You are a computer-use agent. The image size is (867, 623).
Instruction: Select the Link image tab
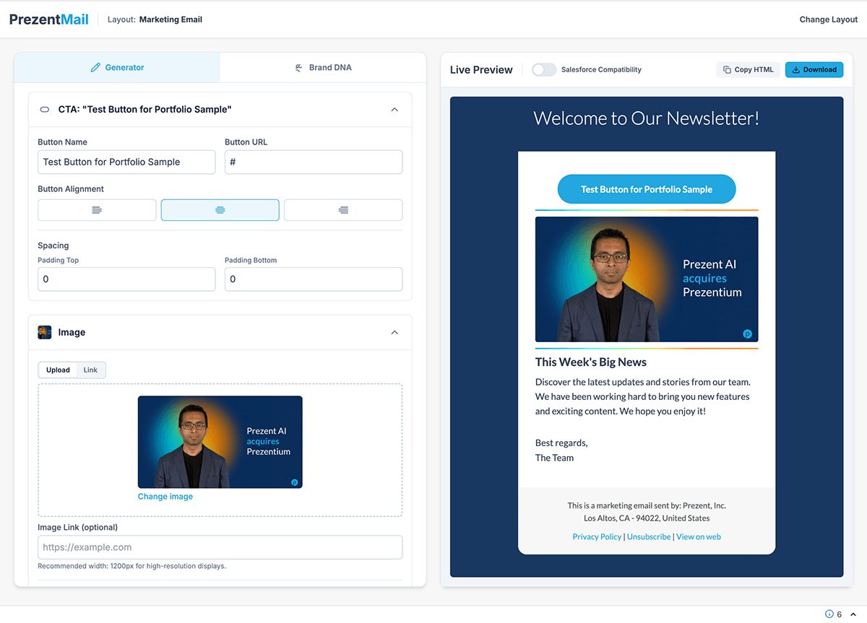[x=90, y=370]
